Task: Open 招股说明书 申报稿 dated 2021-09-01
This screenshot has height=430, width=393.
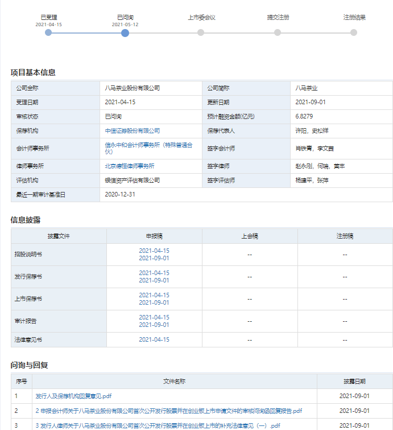Action: (x=154, y=258)
